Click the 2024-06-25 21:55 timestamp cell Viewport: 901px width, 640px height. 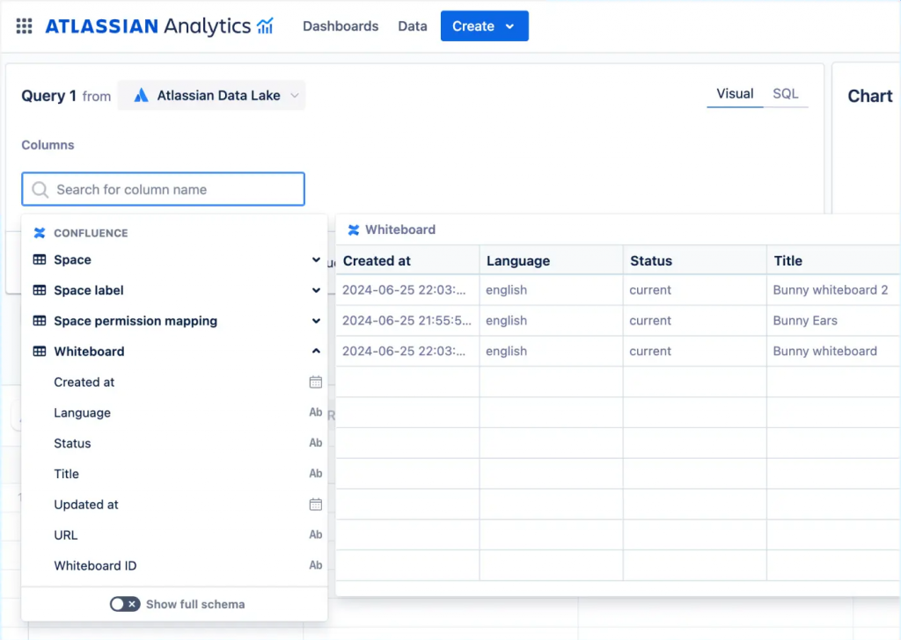[408, 320]
